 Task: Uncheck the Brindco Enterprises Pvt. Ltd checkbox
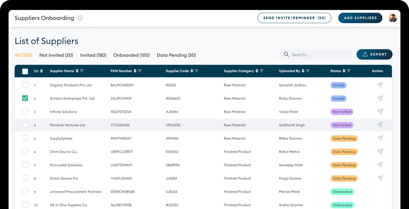click(25, 98)
